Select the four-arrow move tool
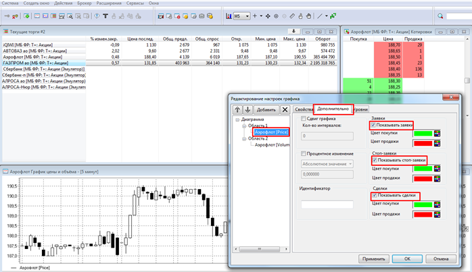Screen dimensions: 472x272 268,16
